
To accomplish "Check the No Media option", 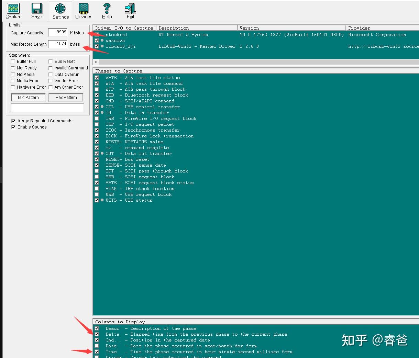I will coord(13,75).
